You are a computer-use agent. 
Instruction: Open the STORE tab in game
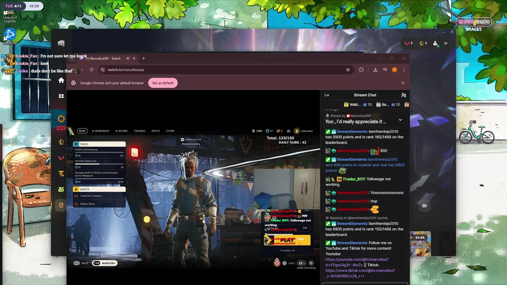tap(170, 131)
